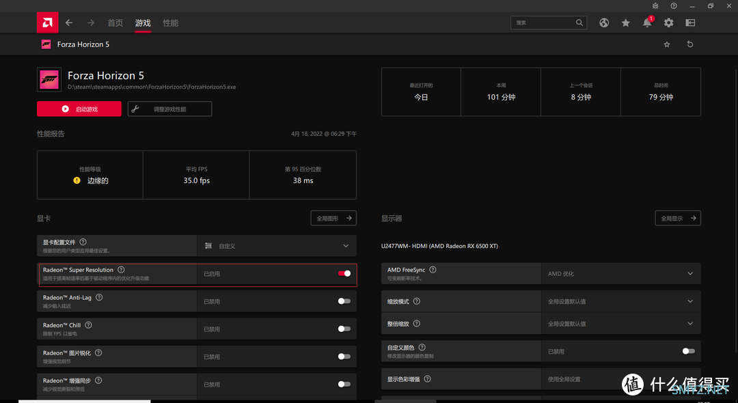
Task: Reset Forza Horizon 5 profile settings
Action: tap(690, 44)
